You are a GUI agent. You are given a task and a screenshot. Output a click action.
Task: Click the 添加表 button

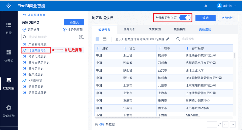(74, 22)
